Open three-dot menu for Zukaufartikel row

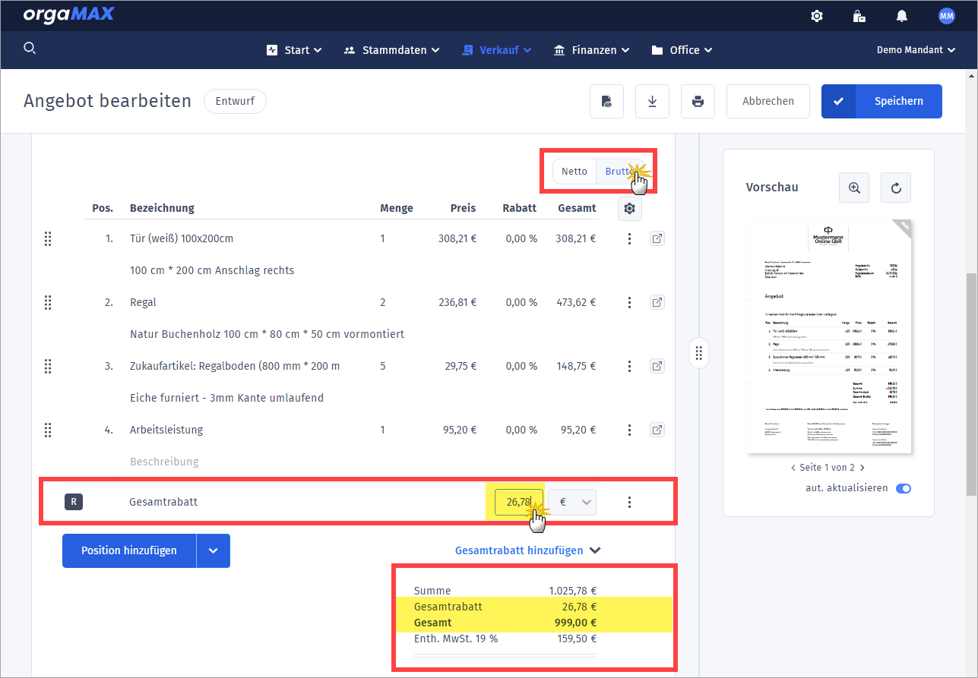pos(629,366)
